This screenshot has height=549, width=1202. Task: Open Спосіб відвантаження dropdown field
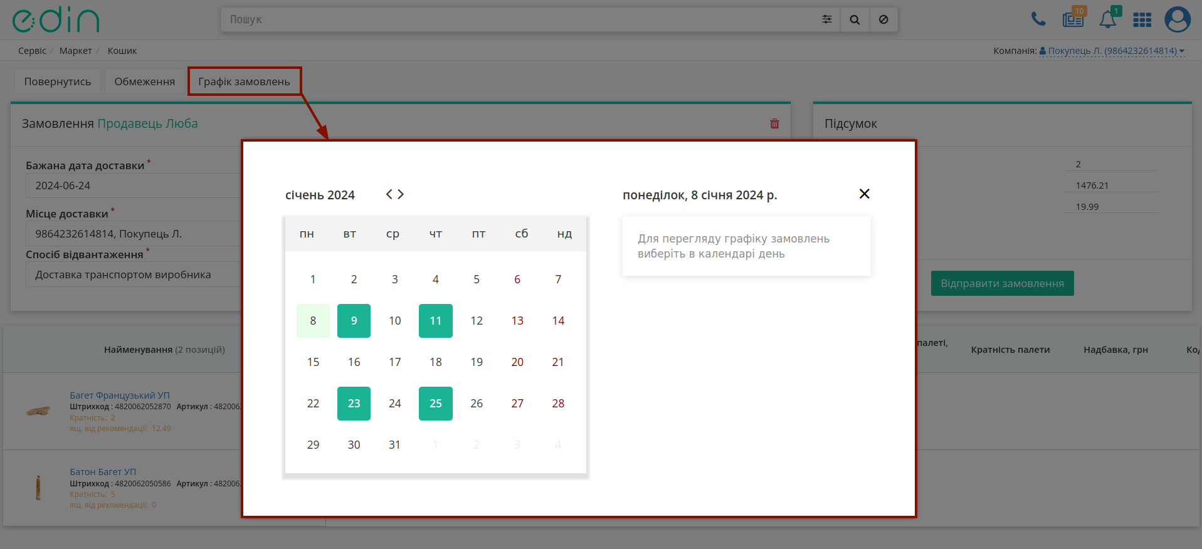pyautogui.click(x=133, y=274)
